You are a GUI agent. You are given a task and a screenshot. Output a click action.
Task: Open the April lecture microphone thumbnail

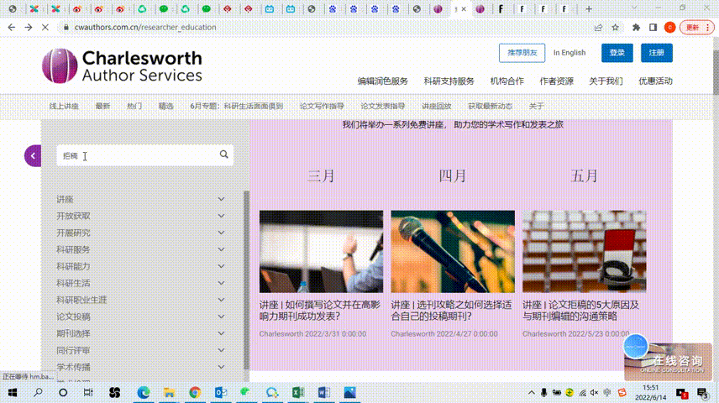tap(453, 251)
